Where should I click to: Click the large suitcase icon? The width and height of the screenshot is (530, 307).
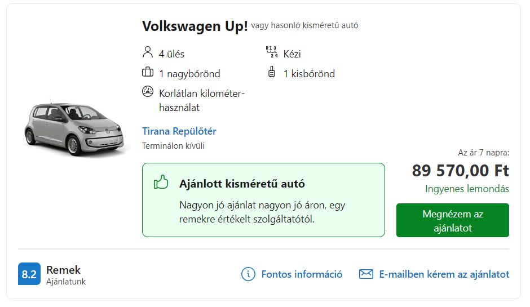(x=148, y=72)
